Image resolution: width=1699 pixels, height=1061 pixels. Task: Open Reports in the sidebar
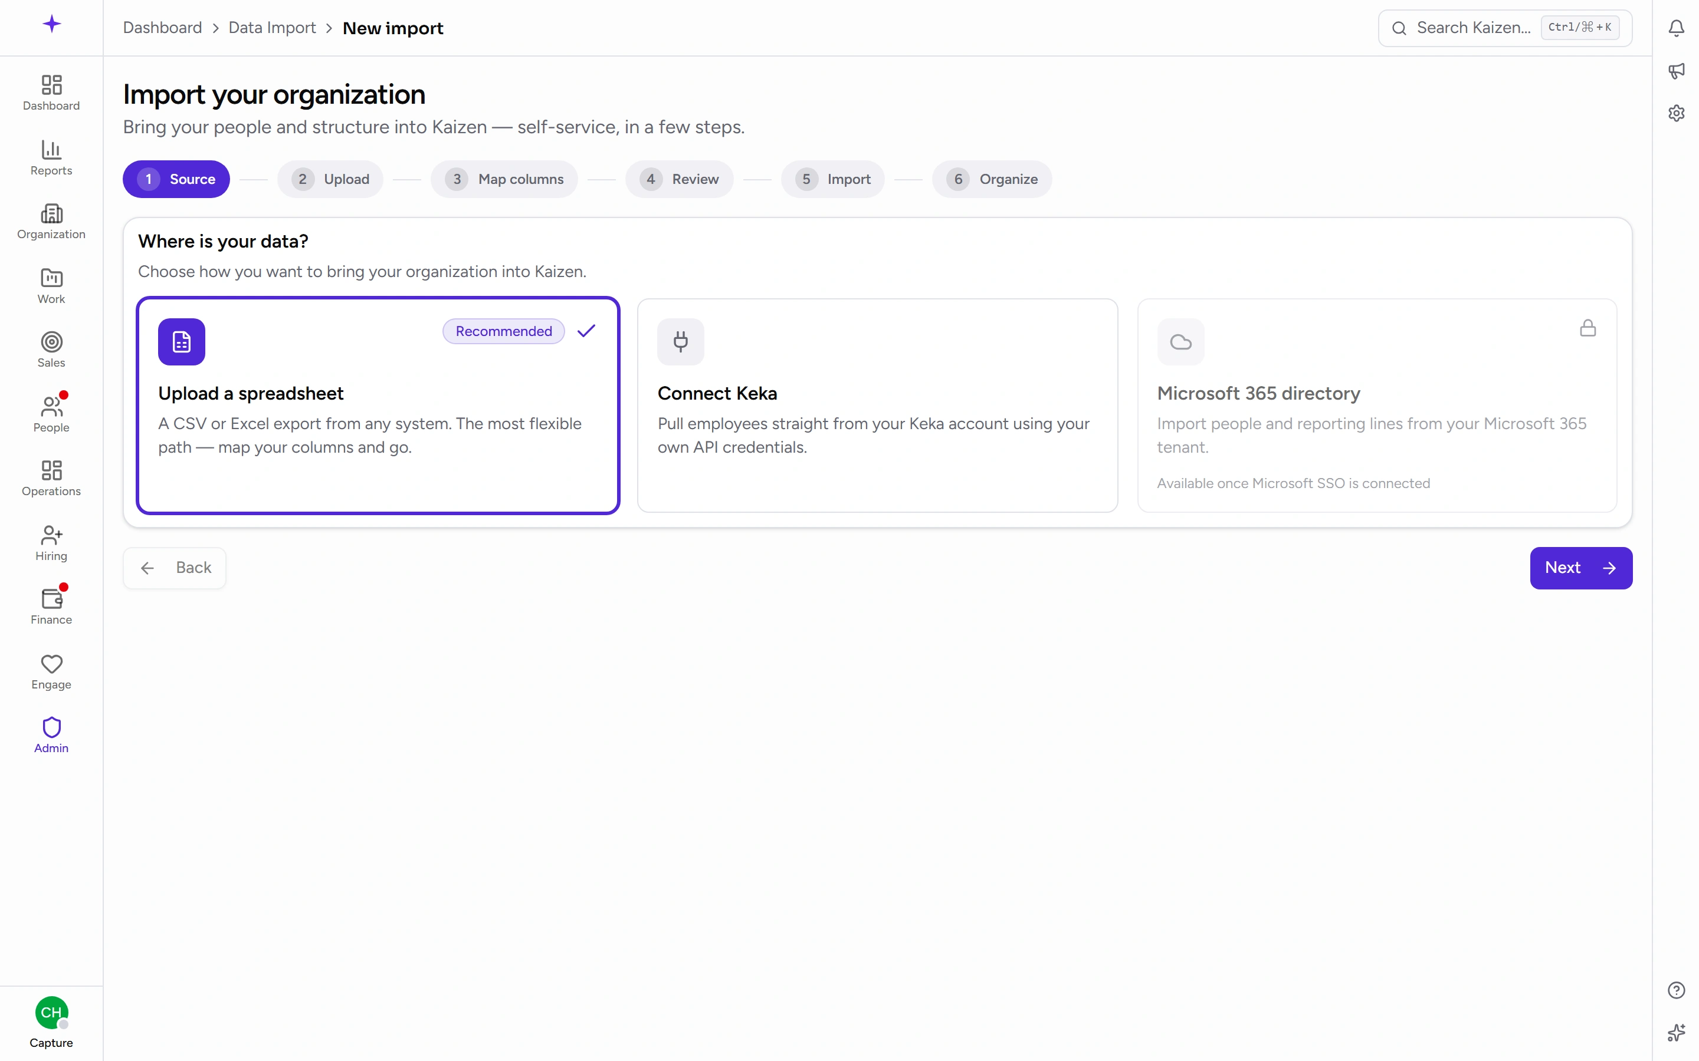[51, 157]
